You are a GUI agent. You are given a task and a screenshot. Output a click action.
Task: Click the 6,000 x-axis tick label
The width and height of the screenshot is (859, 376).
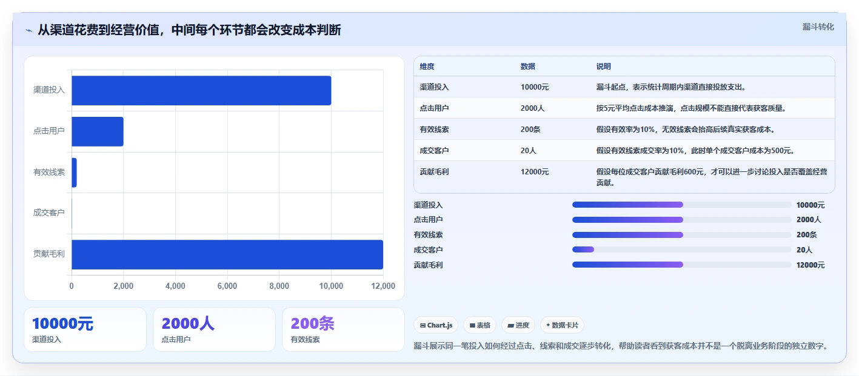point(227,286)
